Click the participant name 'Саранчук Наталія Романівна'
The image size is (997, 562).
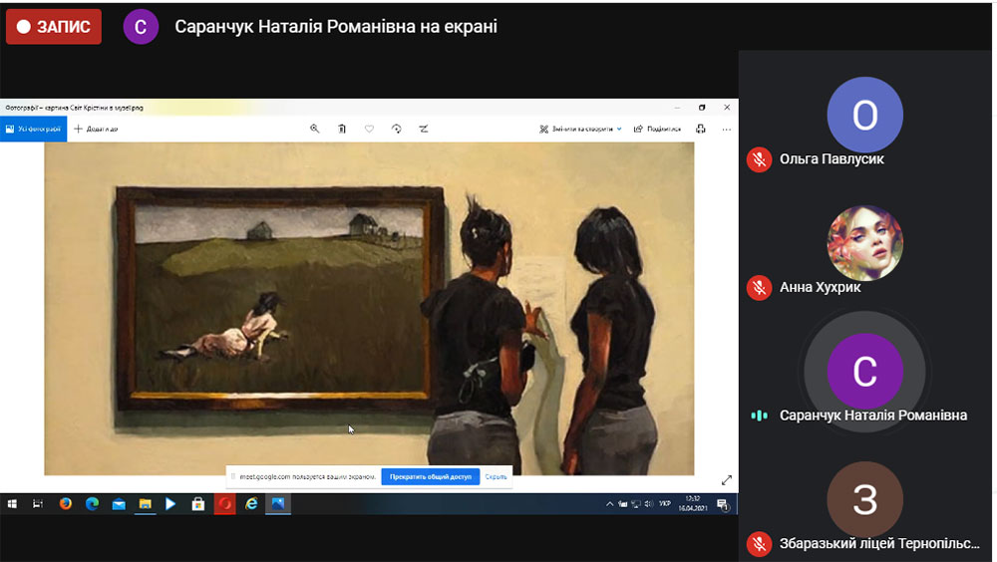point(873,416)
